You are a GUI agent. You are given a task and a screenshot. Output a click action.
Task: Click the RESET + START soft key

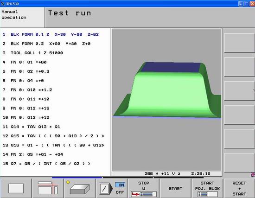point(239,188)
